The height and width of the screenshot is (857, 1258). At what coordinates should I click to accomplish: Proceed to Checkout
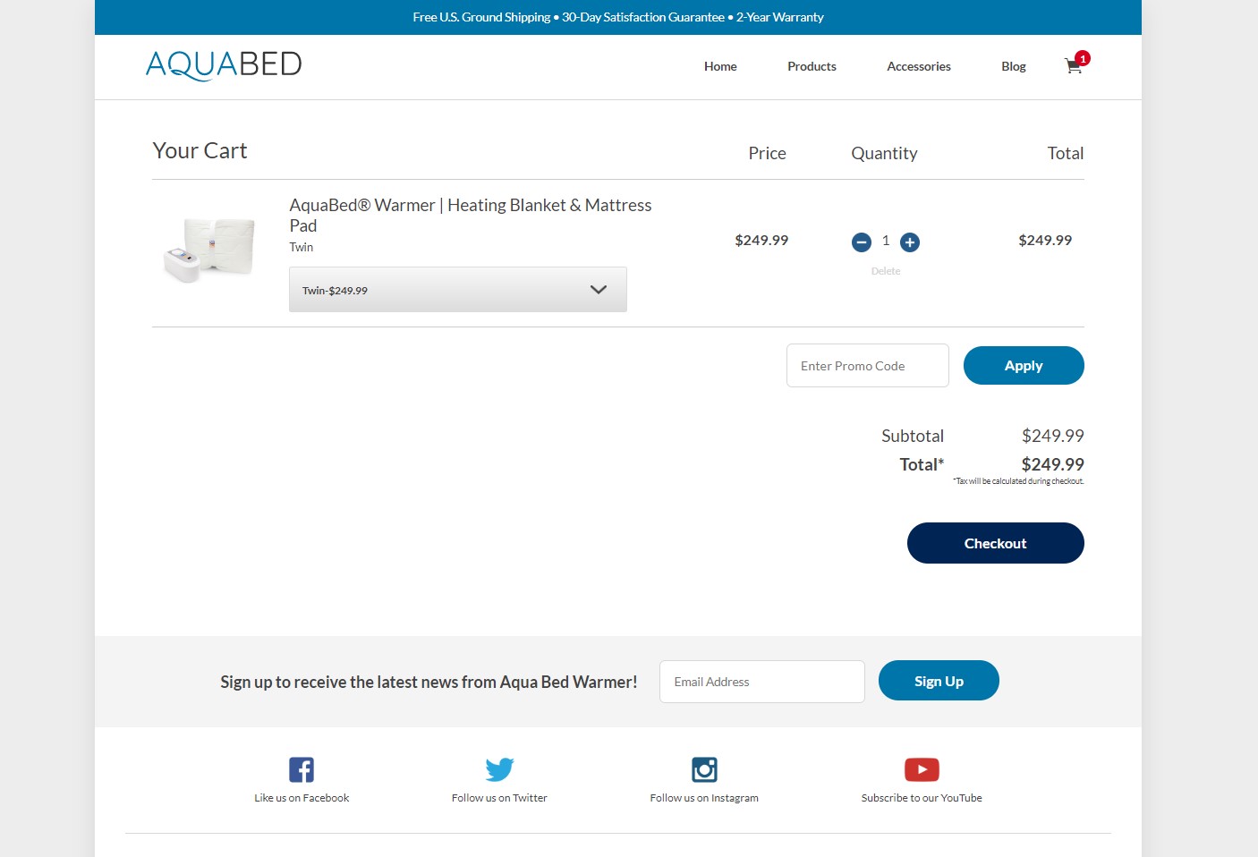tap(996, 543)
